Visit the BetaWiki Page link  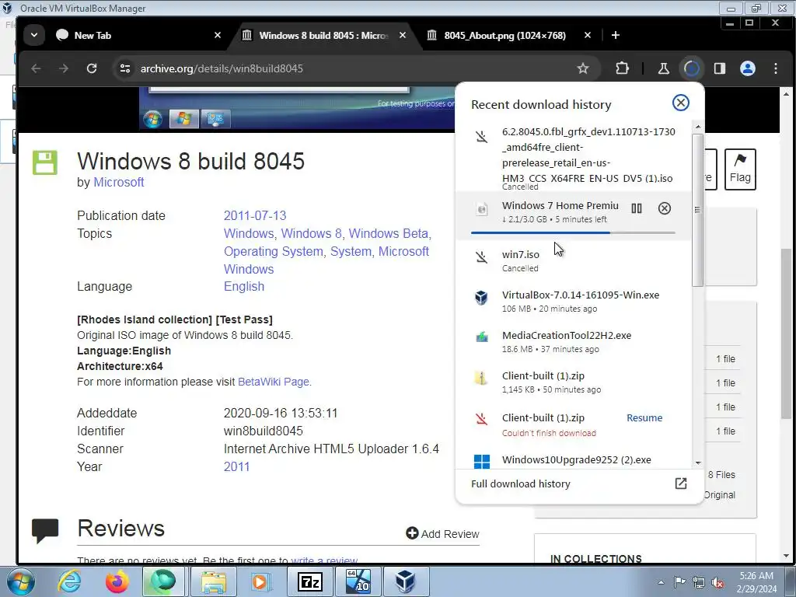coord(273,382)
